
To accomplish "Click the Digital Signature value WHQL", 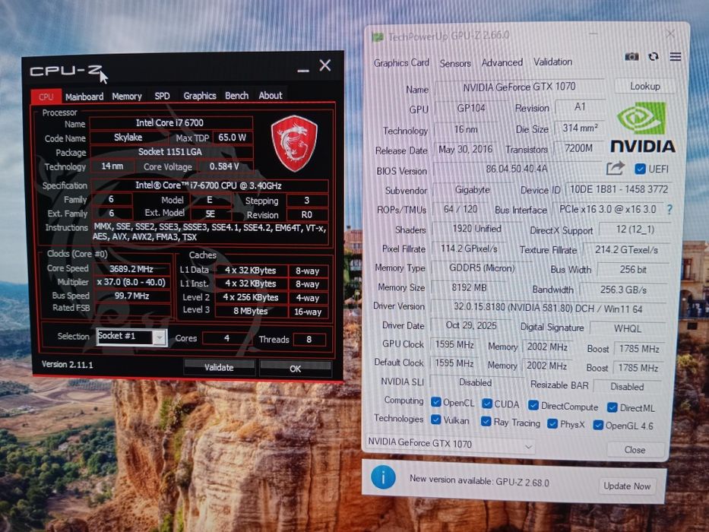I will 628,328.
